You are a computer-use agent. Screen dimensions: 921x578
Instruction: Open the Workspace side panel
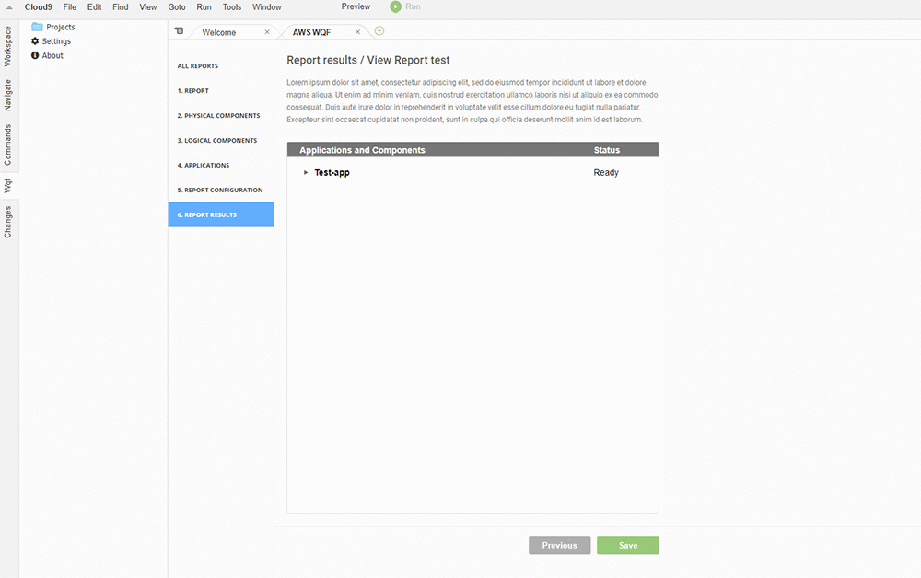[x=7, y=46]
